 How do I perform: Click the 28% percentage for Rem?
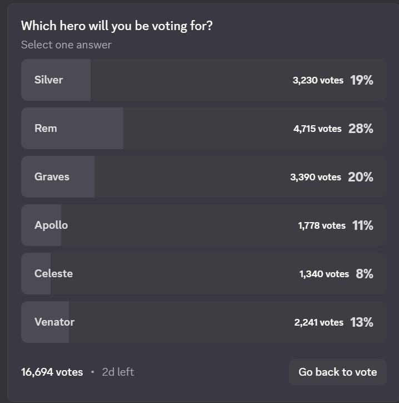click(361, 129)
